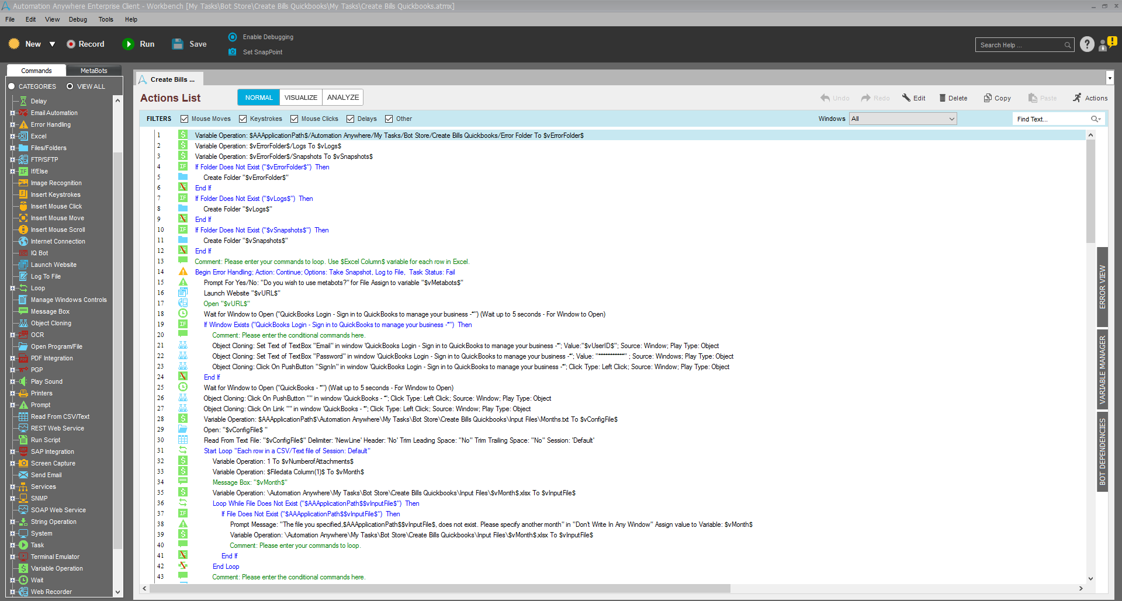
Task: Click the Insert Keystrokes command icon
Action: (23, 195)
